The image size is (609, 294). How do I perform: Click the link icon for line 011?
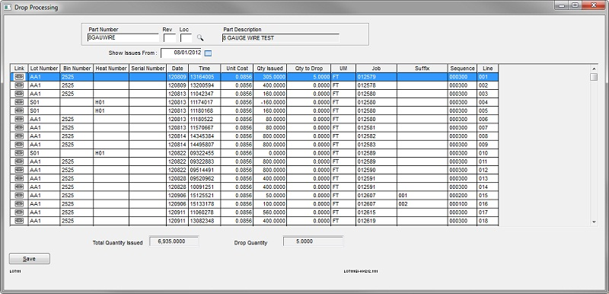tap(19, 161)
